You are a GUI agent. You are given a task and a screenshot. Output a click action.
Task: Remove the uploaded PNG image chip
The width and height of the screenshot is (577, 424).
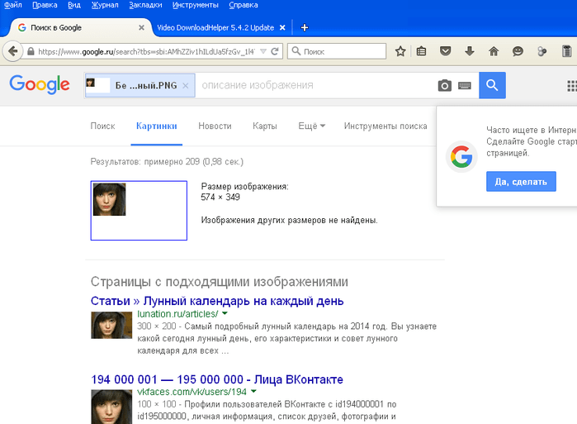(x=186, y=86)
